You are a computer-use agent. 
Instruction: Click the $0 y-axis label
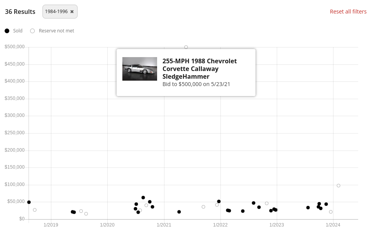click(22, 219)
